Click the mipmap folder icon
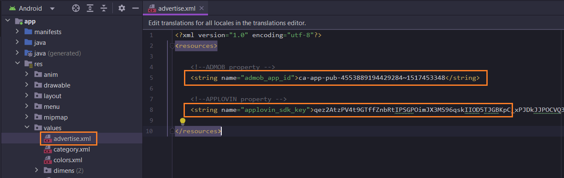The height and width of the screenshot is (178, 564). click(38, 117)
